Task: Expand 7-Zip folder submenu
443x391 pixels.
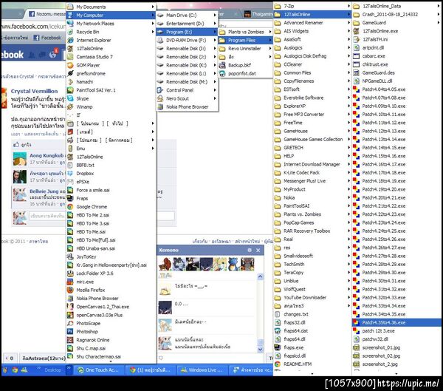Action: (348, 6)
